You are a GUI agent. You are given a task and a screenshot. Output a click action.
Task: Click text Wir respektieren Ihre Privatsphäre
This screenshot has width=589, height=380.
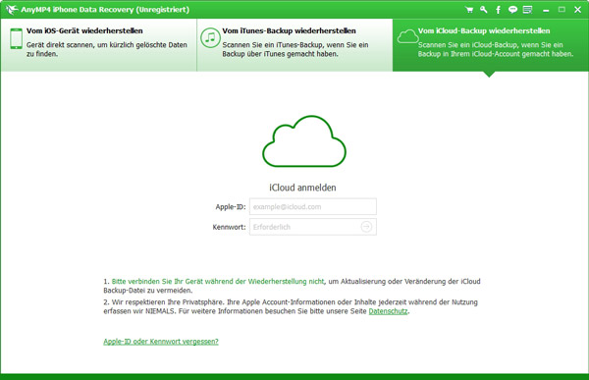pyautogui.click(x=168, y=302)
